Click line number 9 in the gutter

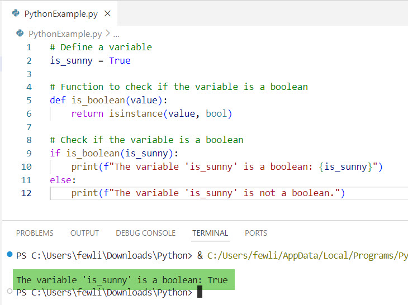point(29,153)
